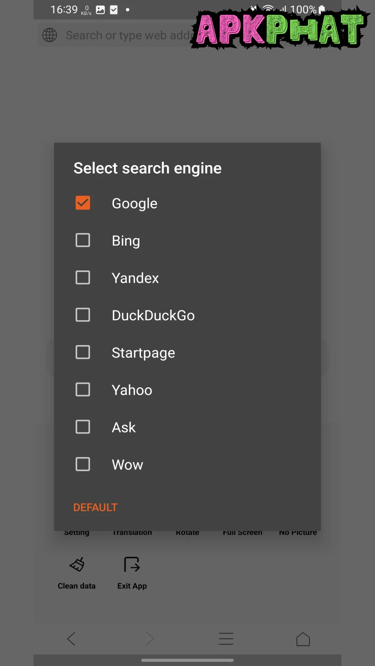The height and width of the screenshot is (666, 375).
Task: Go to the home page icon
Action: click(x=303, y=639)
